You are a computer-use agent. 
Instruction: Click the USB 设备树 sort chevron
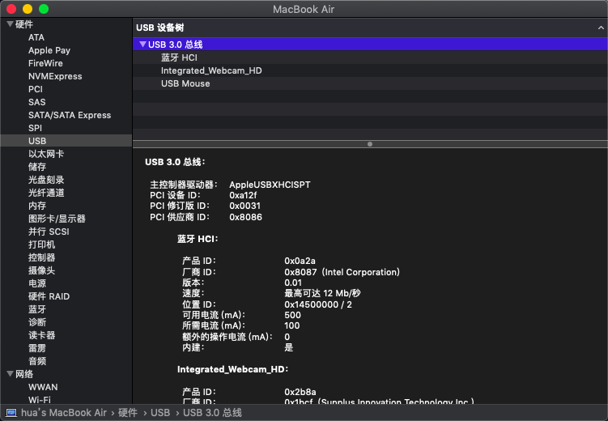coord(601,28)
